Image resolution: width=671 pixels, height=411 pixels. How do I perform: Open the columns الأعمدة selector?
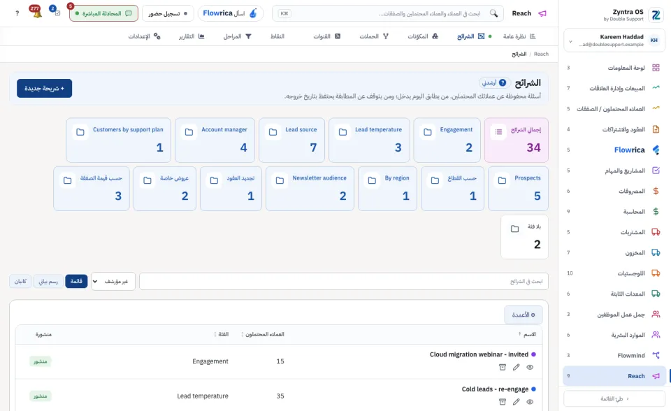point(524,315)
